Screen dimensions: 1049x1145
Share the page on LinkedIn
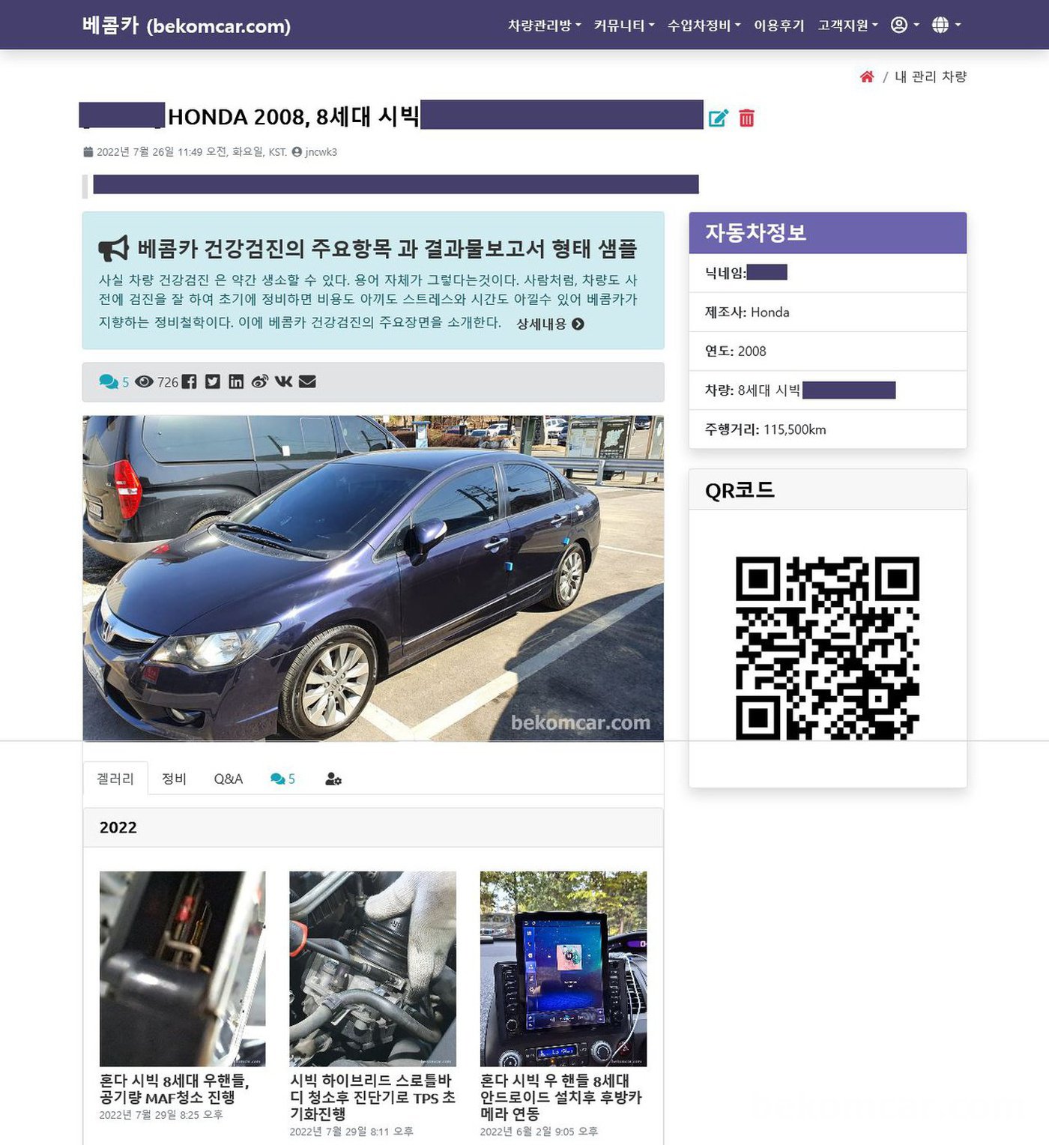[236, 382]
